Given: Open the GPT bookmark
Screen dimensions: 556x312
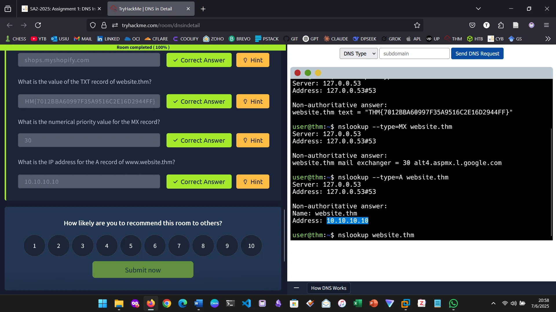Looking at the screenshot, I should point(311,38).
